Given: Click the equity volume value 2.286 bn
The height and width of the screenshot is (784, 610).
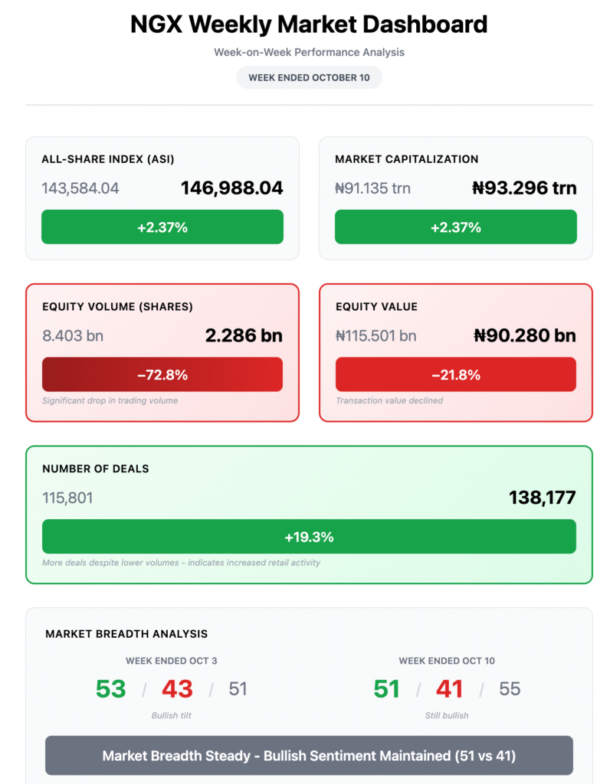Looking at the screenshot, I should (244, 335).
